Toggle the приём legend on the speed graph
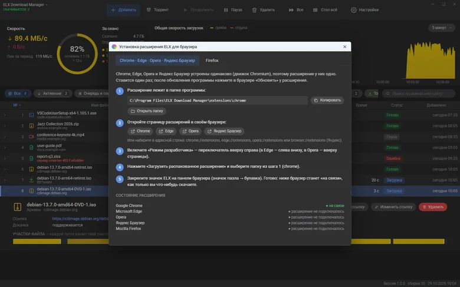 click(x=218, y=28)
